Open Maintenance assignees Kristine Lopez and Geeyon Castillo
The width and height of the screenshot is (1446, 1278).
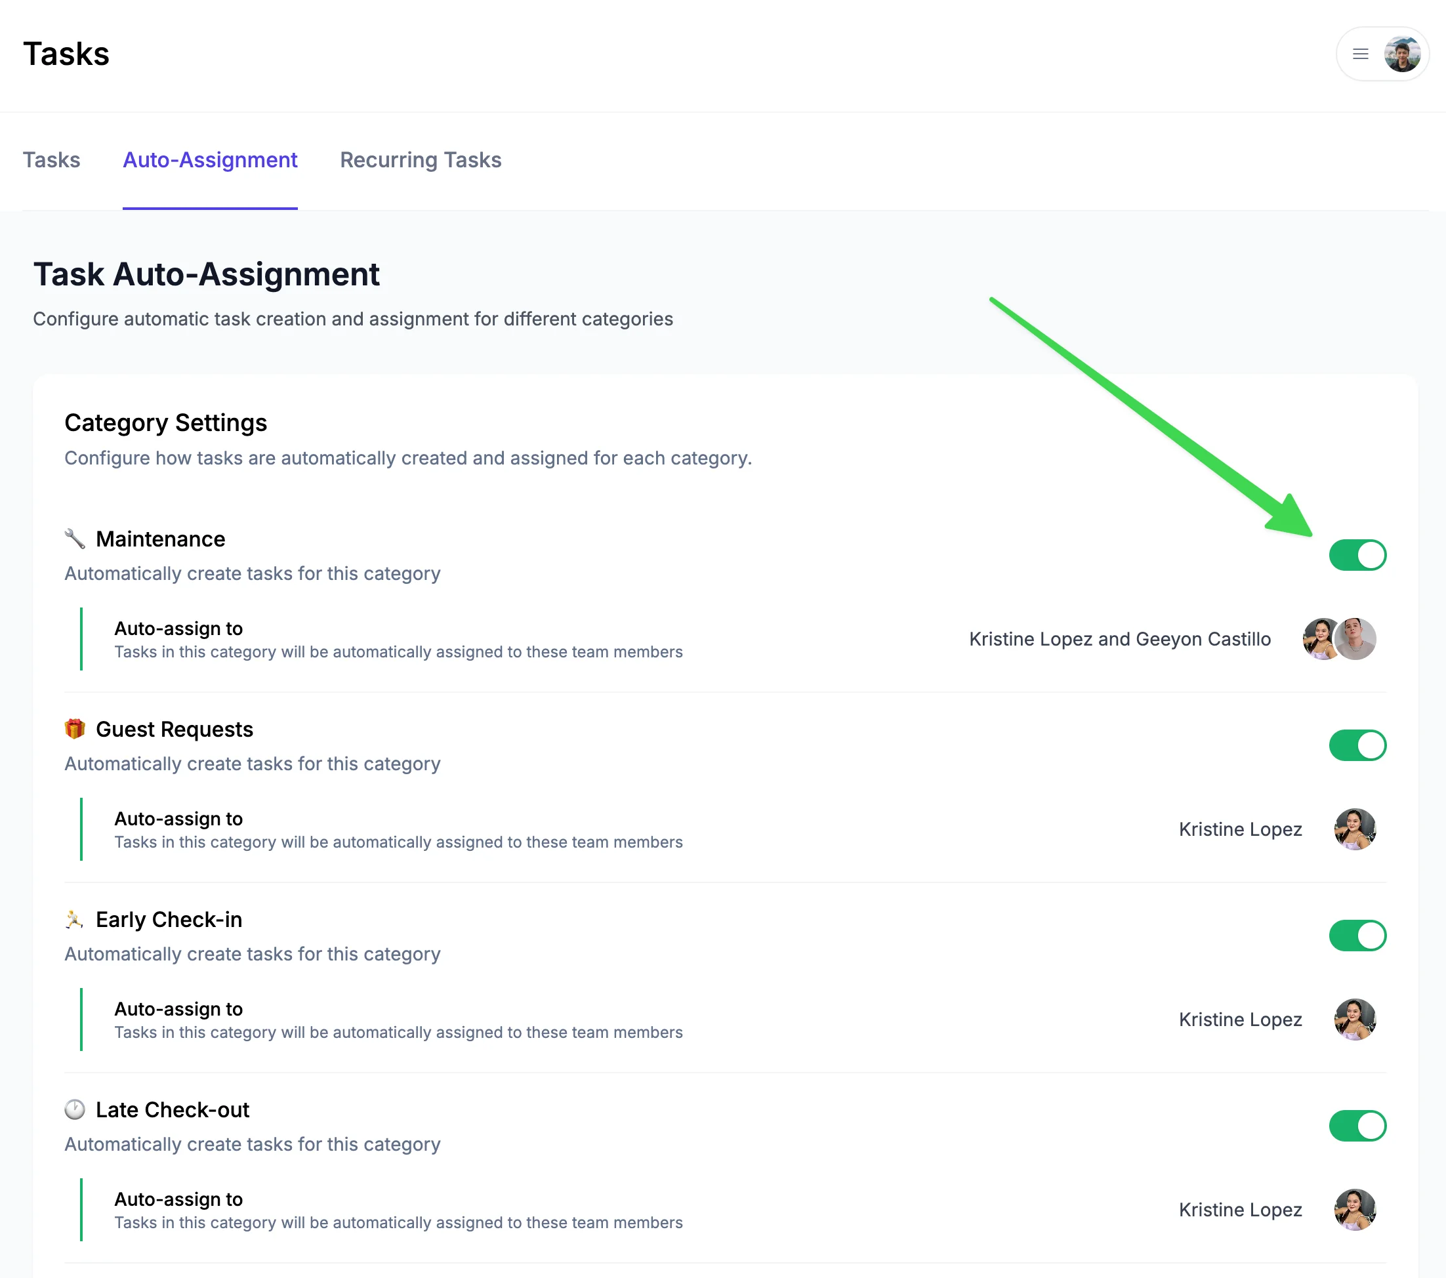click(x=1119, y=638)
